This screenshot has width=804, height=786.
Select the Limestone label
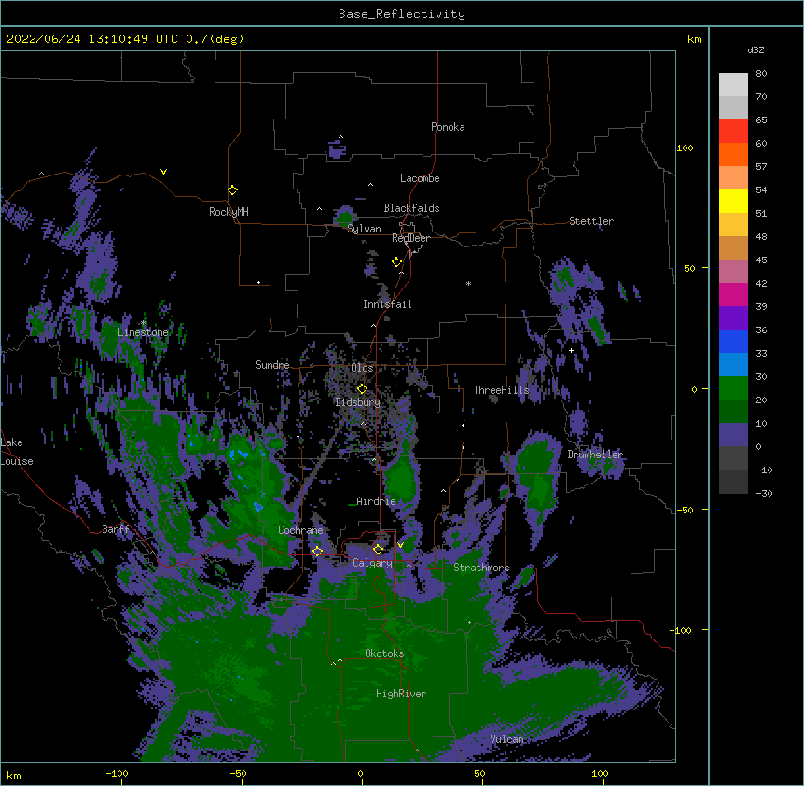click(143, 332)
